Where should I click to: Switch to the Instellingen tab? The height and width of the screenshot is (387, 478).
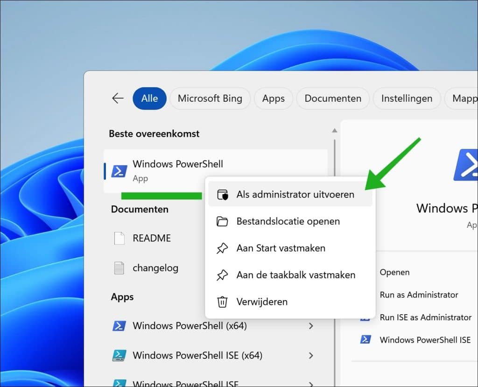[407, 99]
